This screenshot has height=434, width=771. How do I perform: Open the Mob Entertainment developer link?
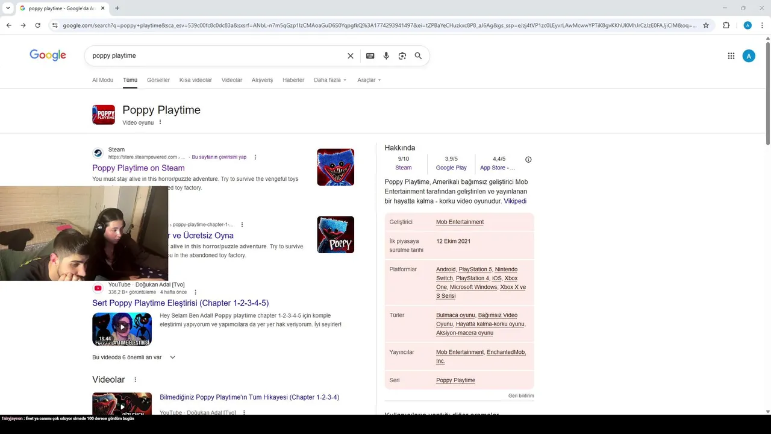click(460, 222)
